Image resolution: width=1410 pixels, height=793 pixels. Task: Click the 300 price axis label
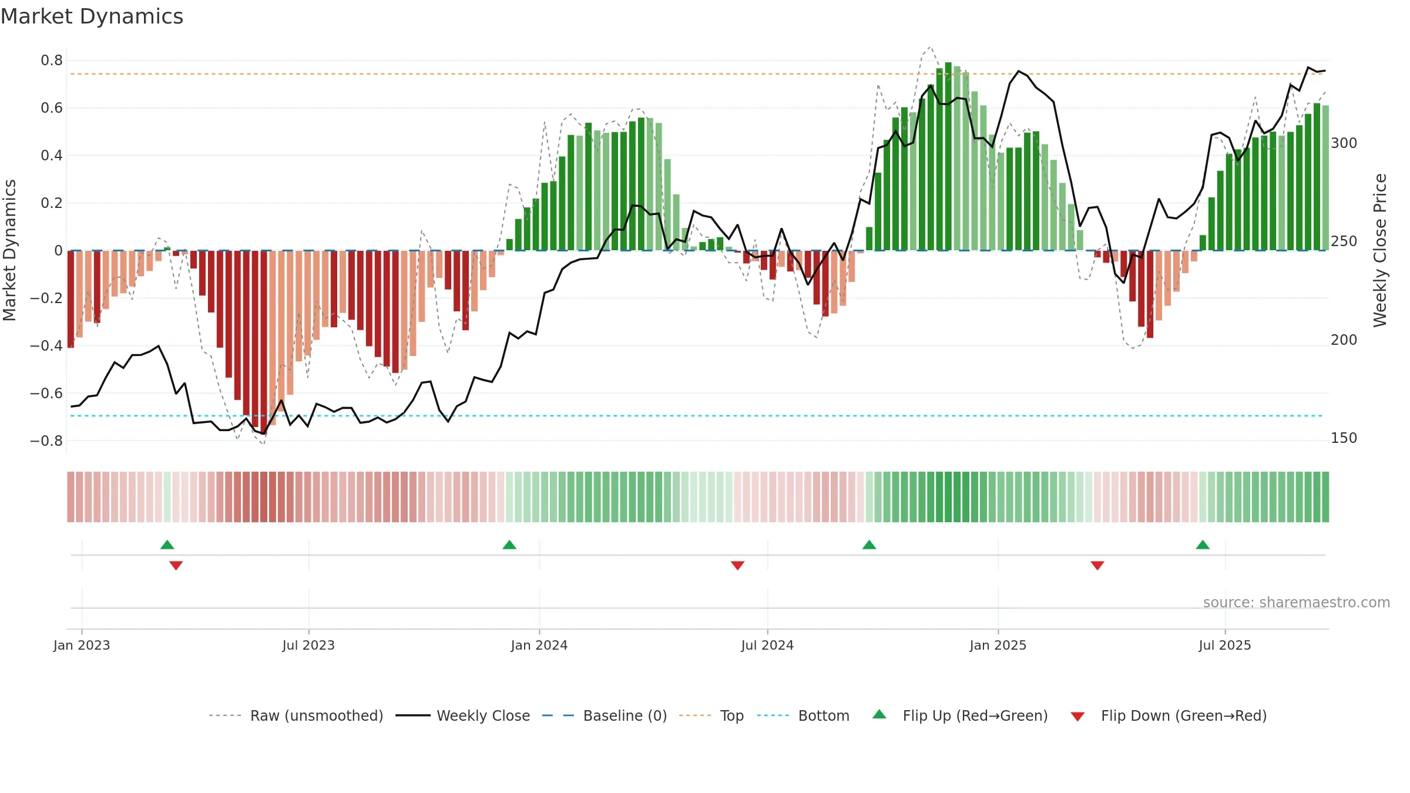[1344, 143]
